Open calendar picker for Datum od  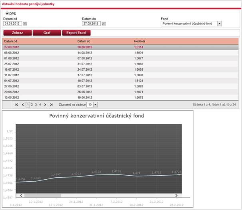[25, 24]
